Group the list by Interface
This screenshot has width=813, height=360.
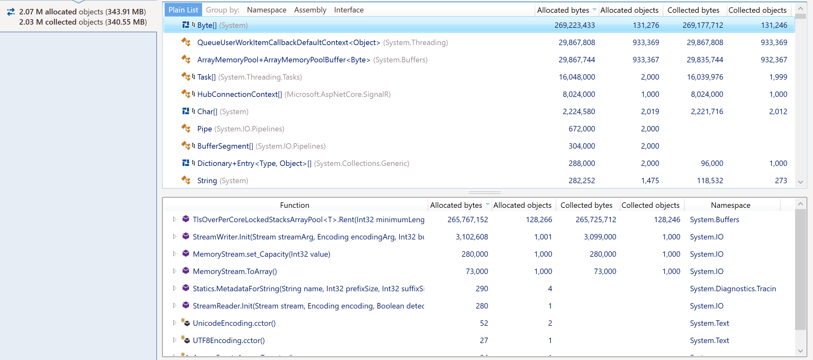coord(349,10)
